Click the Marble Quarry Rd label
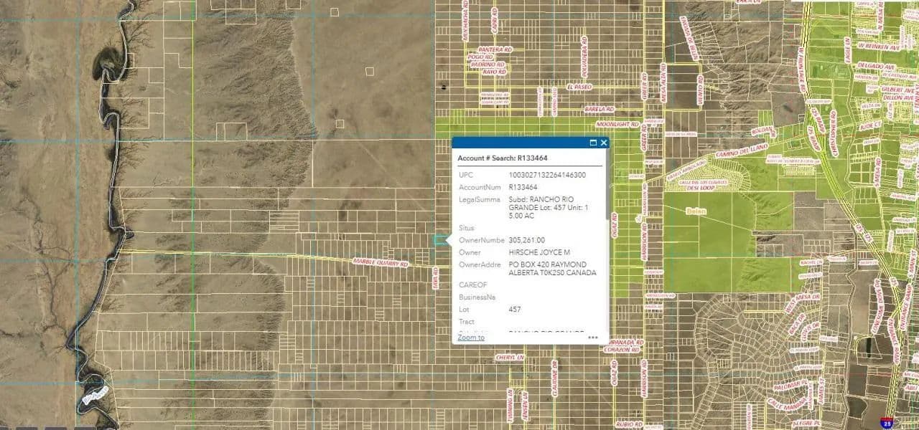The width and height of the screenshot is (919, 430). click(381, 264)
